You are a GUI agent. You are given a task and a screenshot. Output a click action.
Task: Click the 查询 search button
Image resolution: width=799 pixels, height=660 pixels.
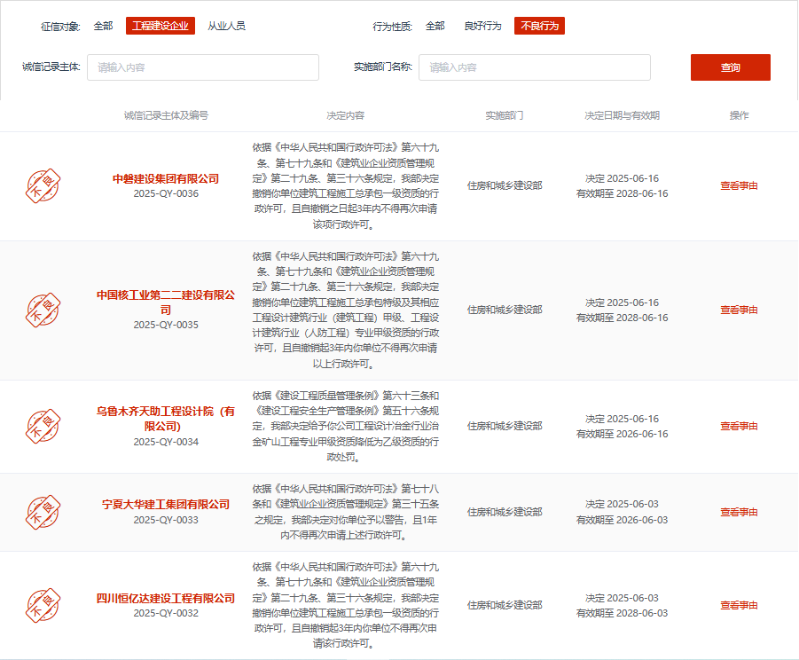[730, 67]
